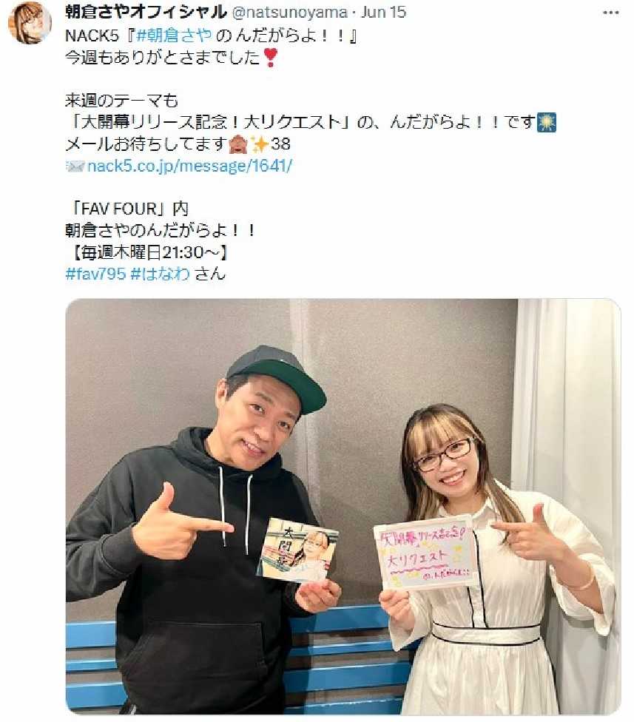The height and width of the screenshot is (722, 634).
Task: Click the photo card held by the man
Action: click(x=297, y=550)
